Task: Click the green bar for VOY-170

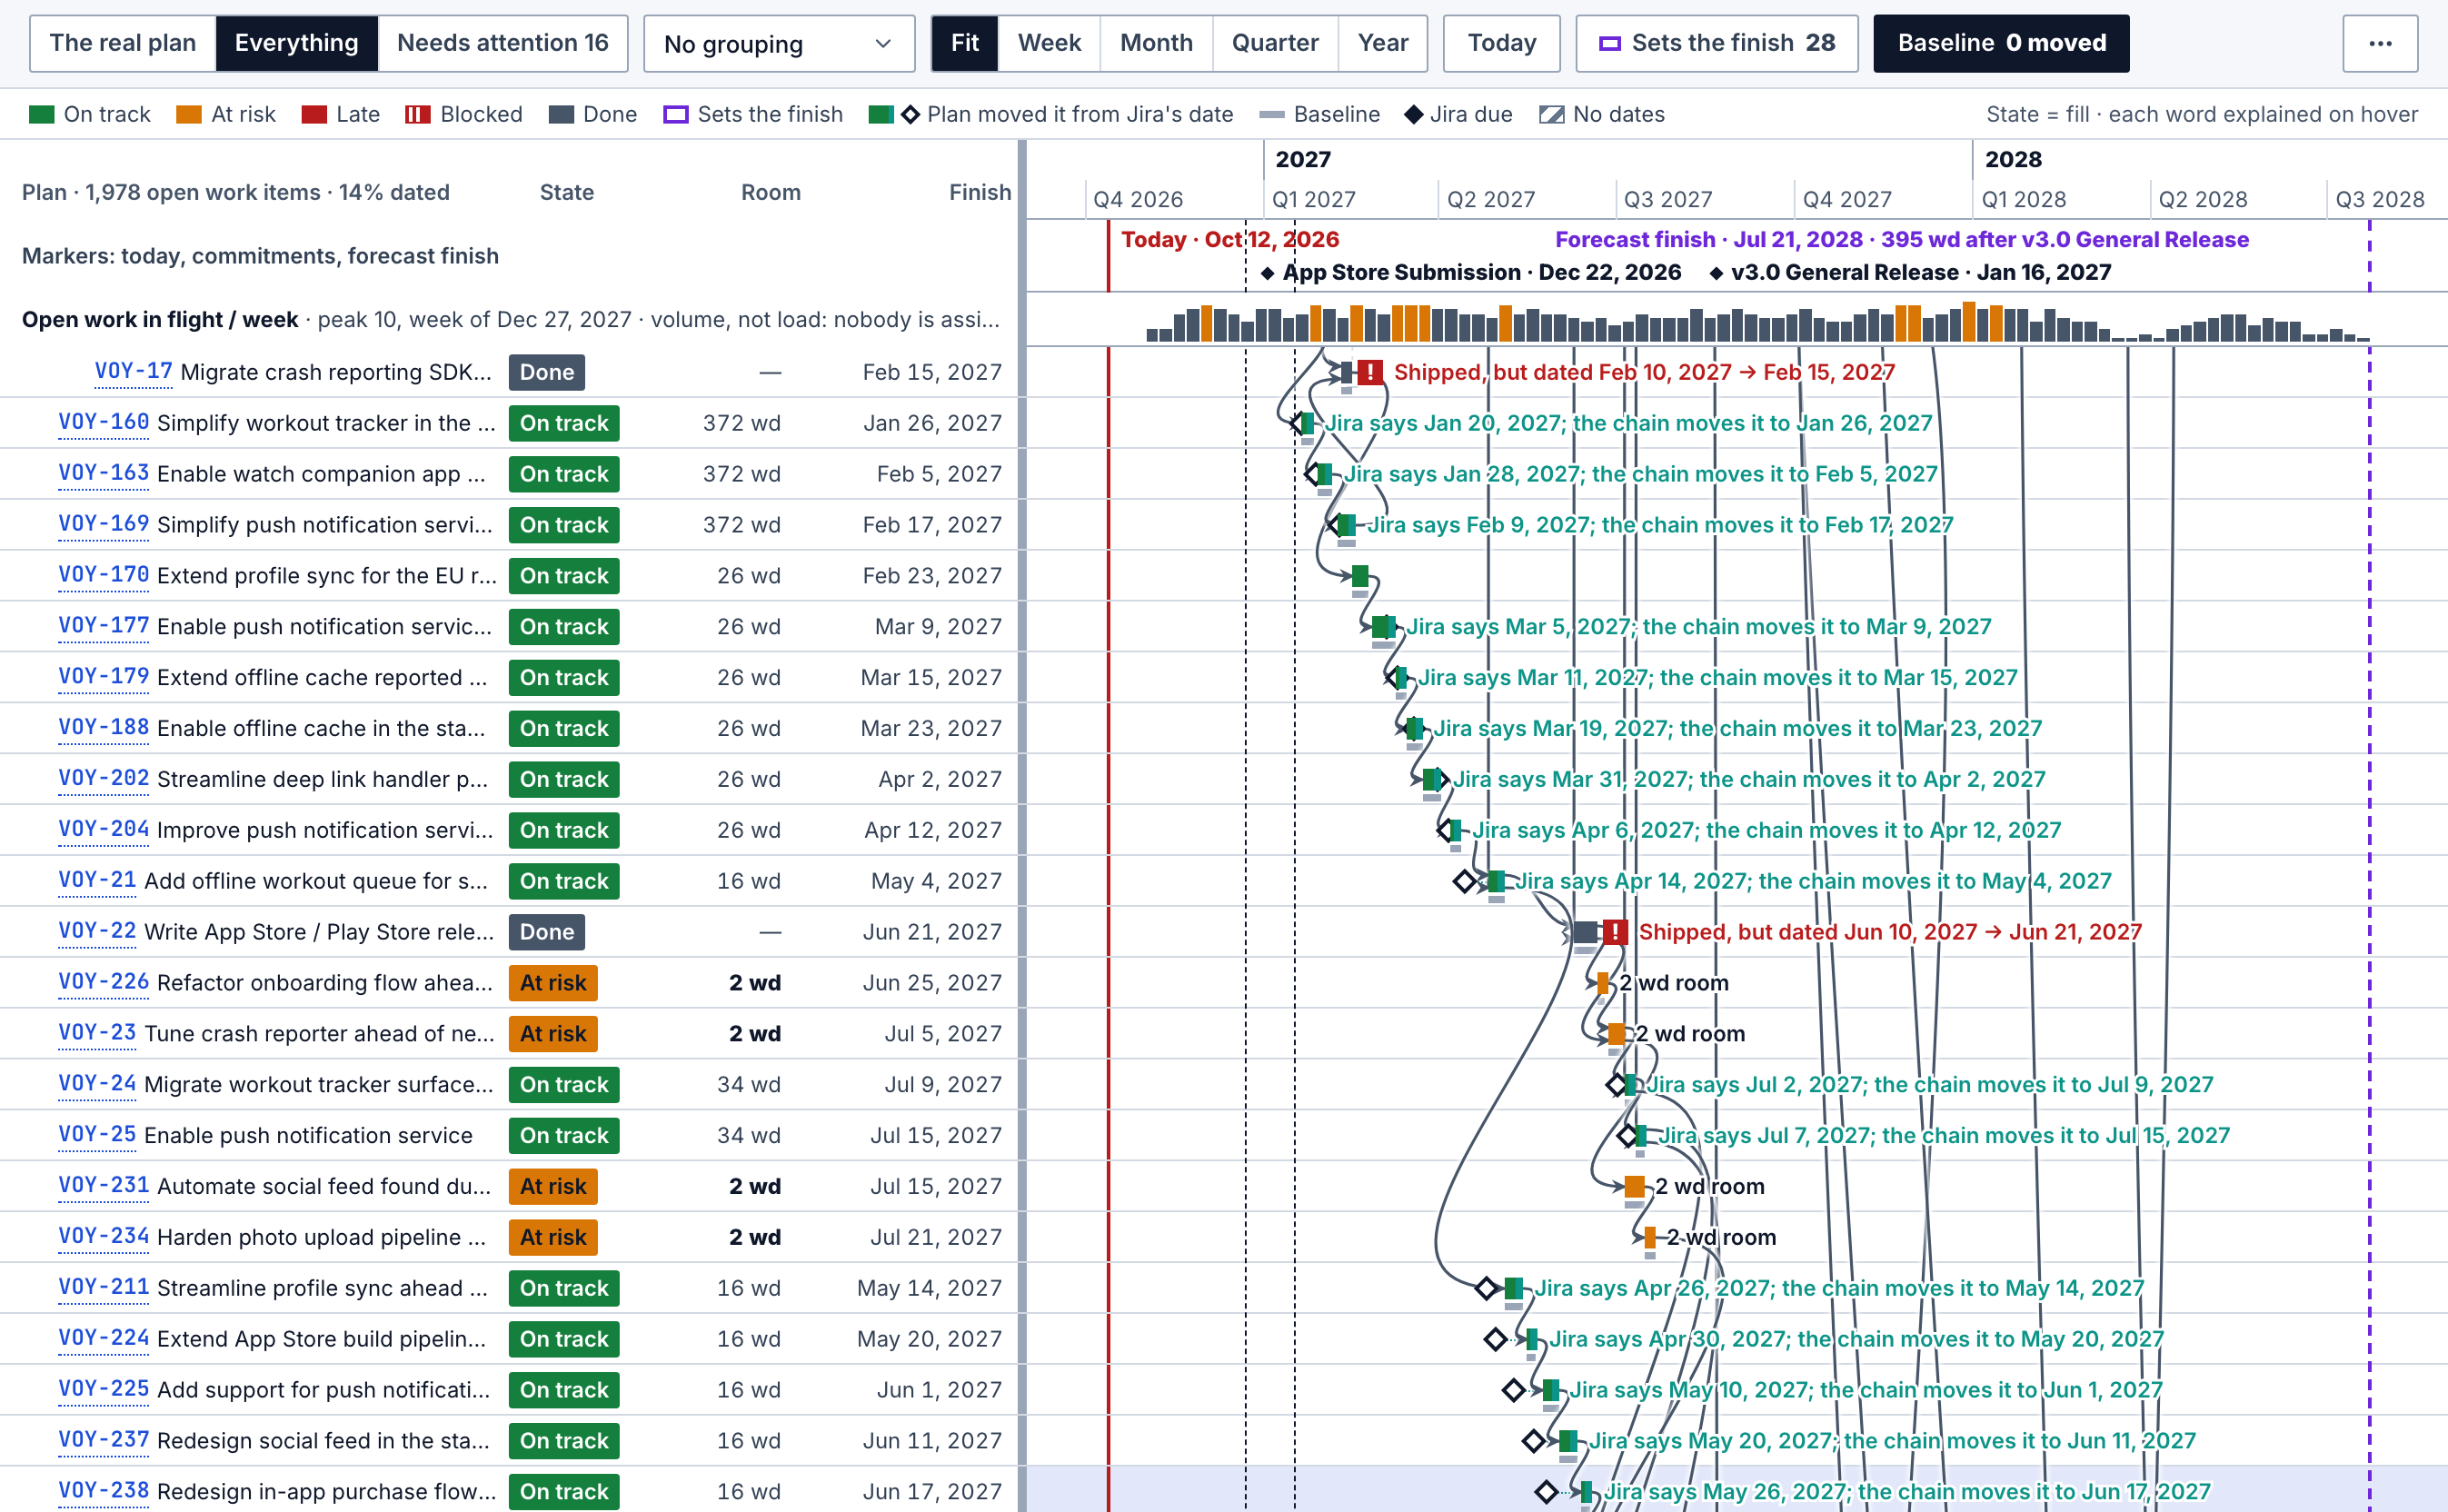Action: point(1360,576)
